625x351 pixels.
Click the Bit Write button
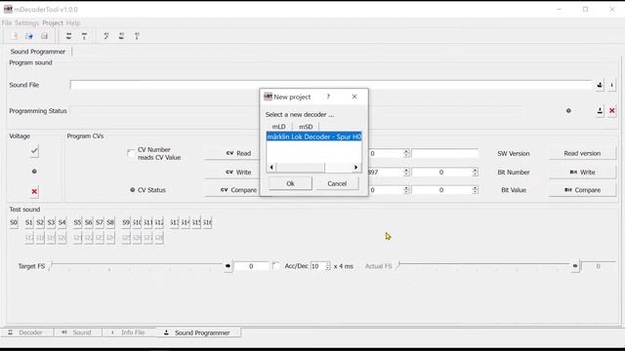(x=582, y=172)
